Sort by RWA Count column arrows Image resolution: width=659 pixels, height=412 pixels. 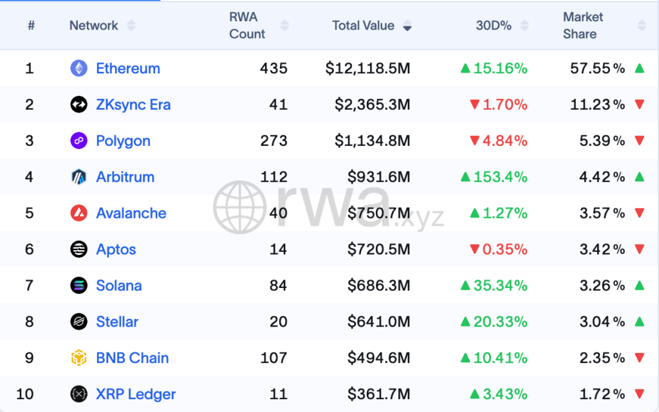(x=285, y=26)
